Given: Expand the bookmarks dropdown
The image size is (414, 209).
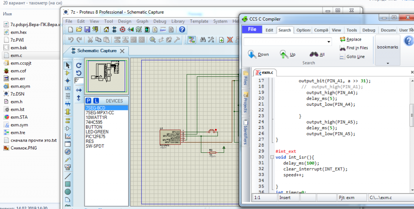Looking at the screenshot, I should (x=388, y=63).
